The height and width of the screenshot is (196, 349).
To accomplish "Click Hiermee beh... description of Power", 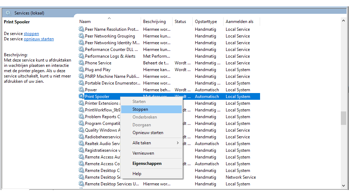I will tap(157, 90).
